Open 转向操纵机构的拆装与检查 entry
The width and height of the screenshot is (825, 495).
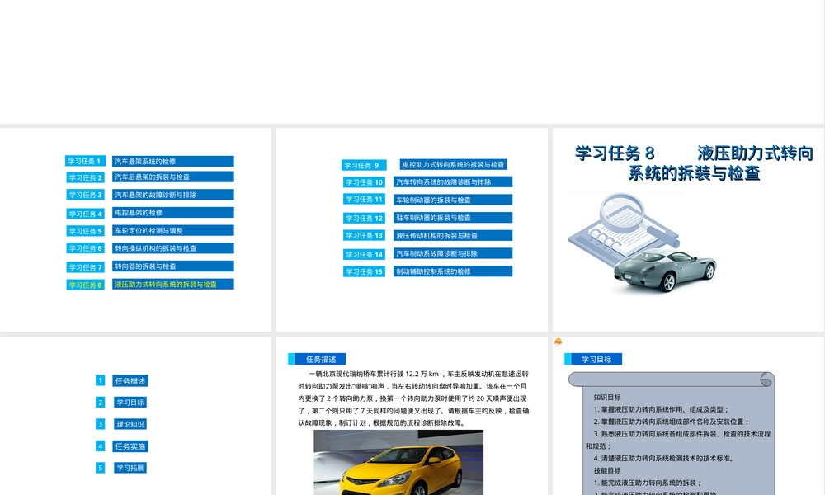tap(173, 248)
